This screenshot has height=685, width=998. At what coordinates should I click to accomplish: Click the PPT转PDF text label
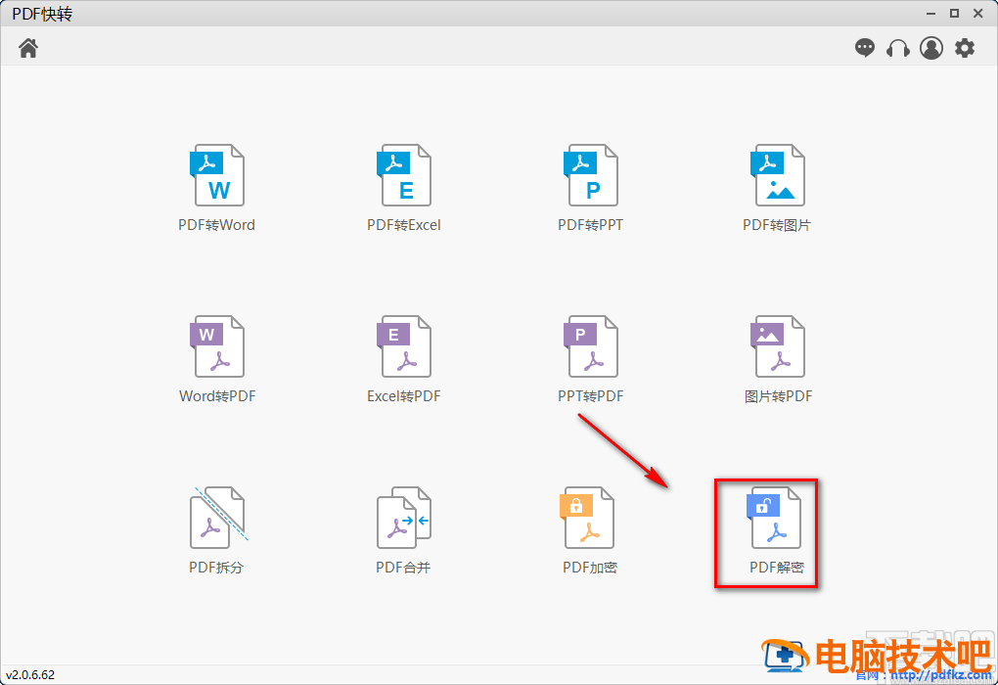coord(590,396)
